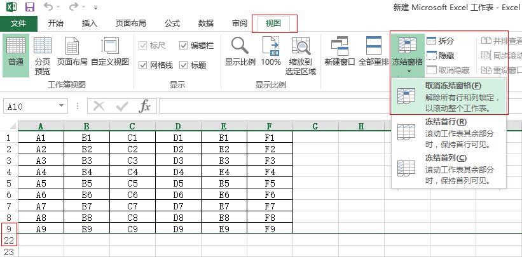Uncheck the 网格线 gridlines checkbox

[143, 65]
